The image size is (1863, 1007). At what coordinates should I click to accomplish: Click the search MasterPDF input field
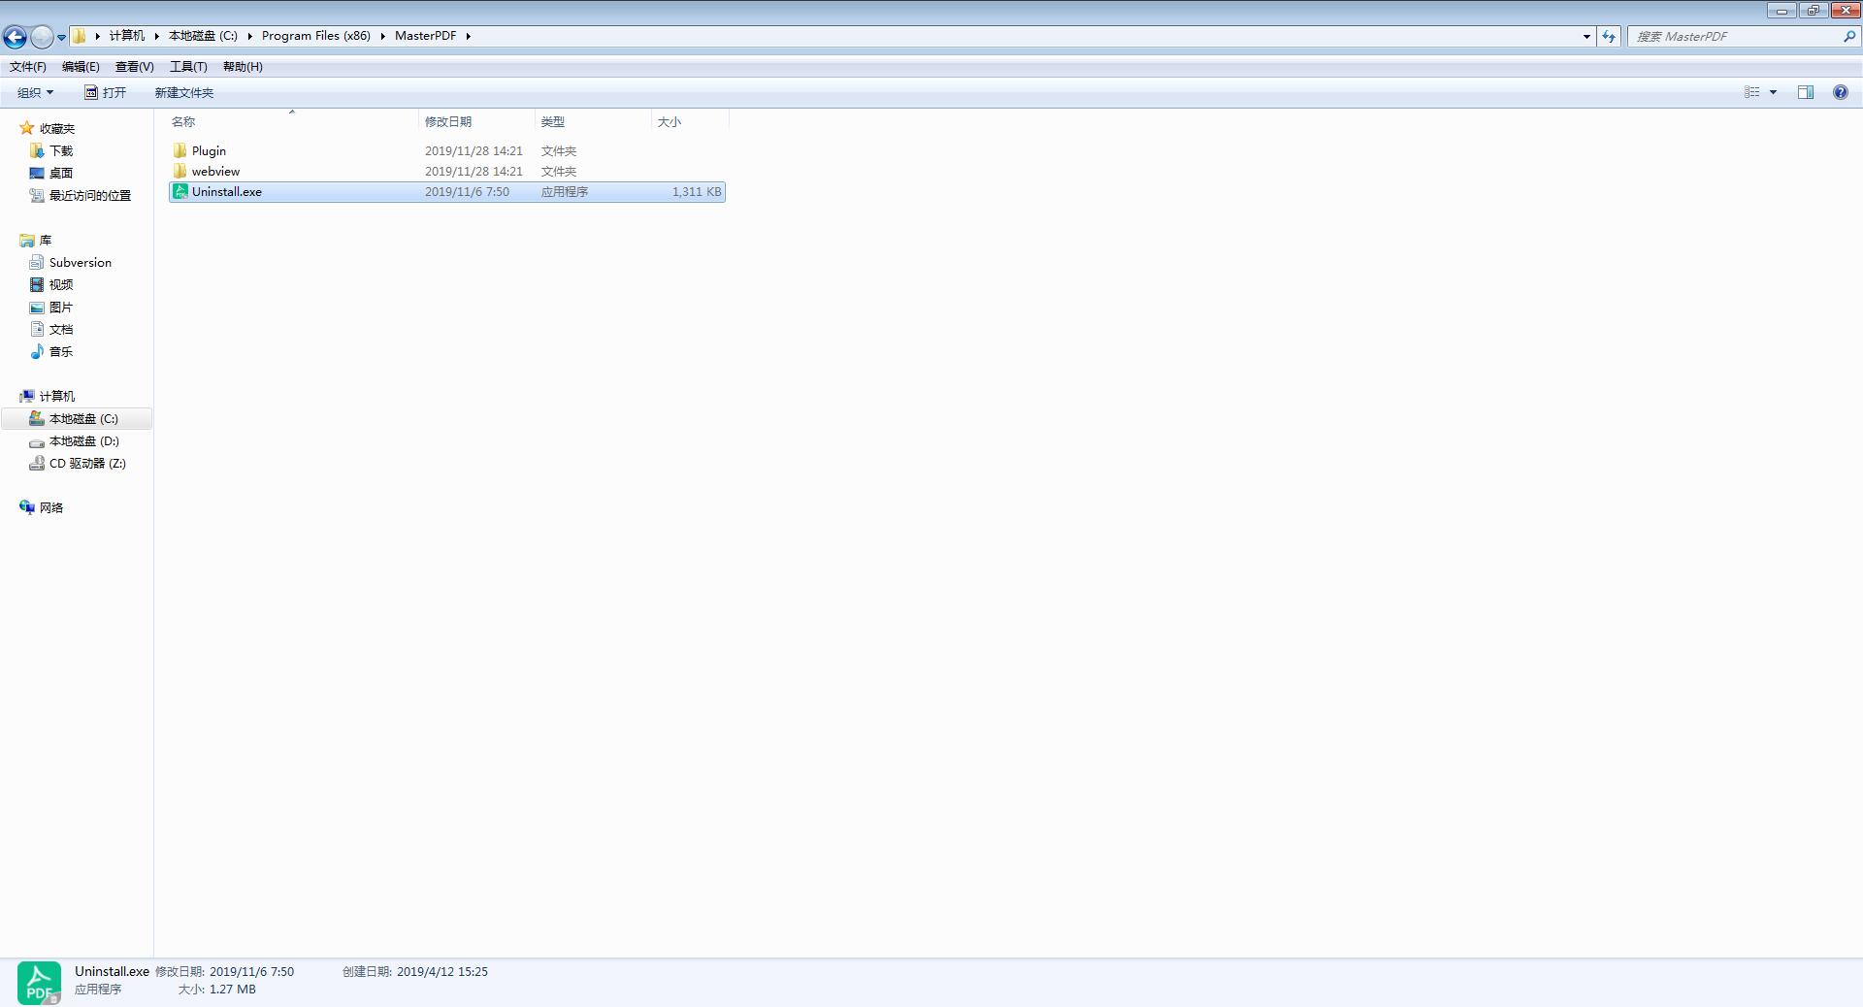pyautogui.click(x=1735, y=36)
